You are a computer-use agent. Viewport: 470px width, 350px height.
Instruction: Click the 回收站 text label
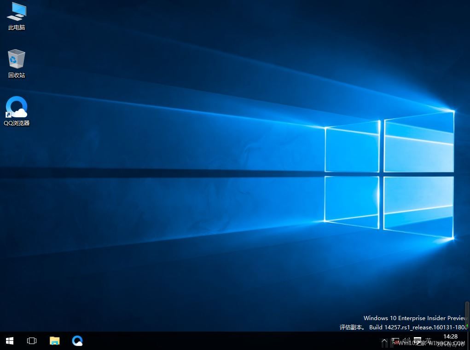(x=17, y=75)
